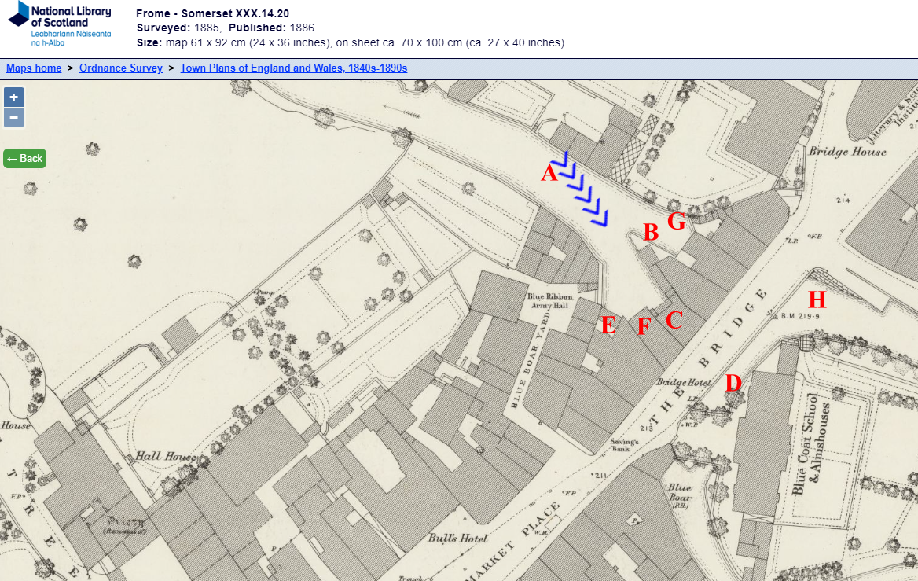Viewport: 918px width, 581px height.
Task: Click the blue chevron arrows on the river
Action: (x=581, y=189)
